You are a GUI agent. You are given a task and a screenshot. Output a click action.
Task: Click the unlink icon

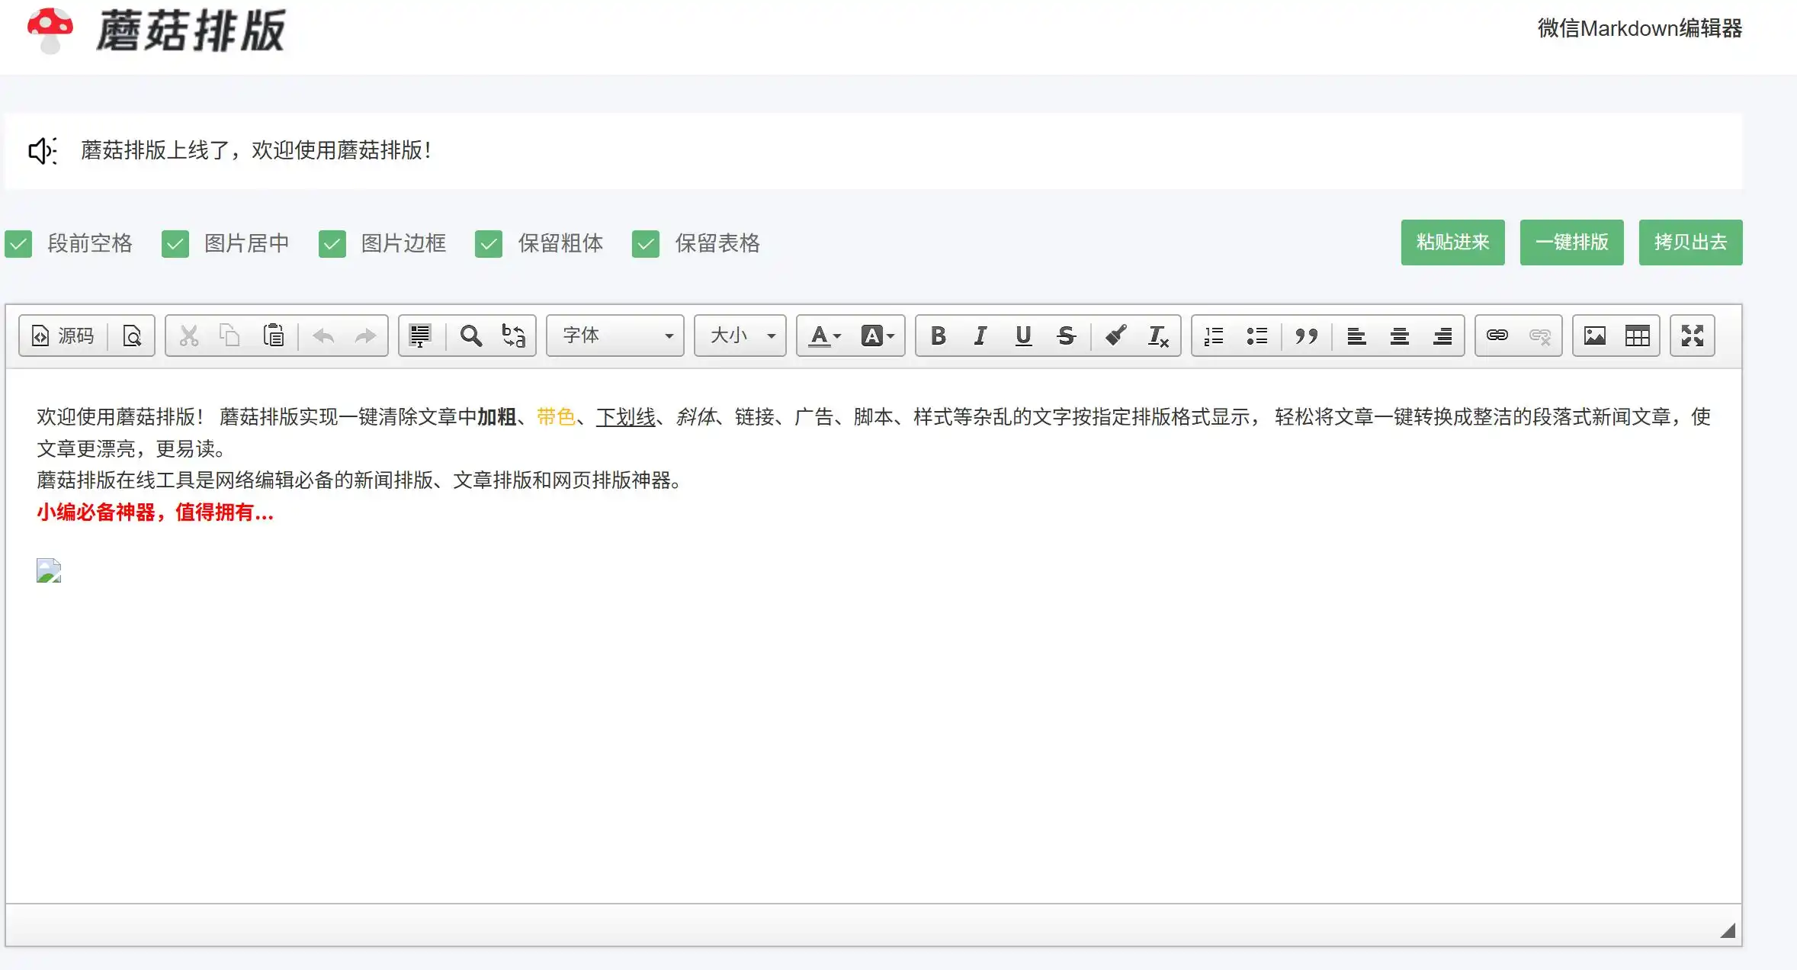[1540, 336]
